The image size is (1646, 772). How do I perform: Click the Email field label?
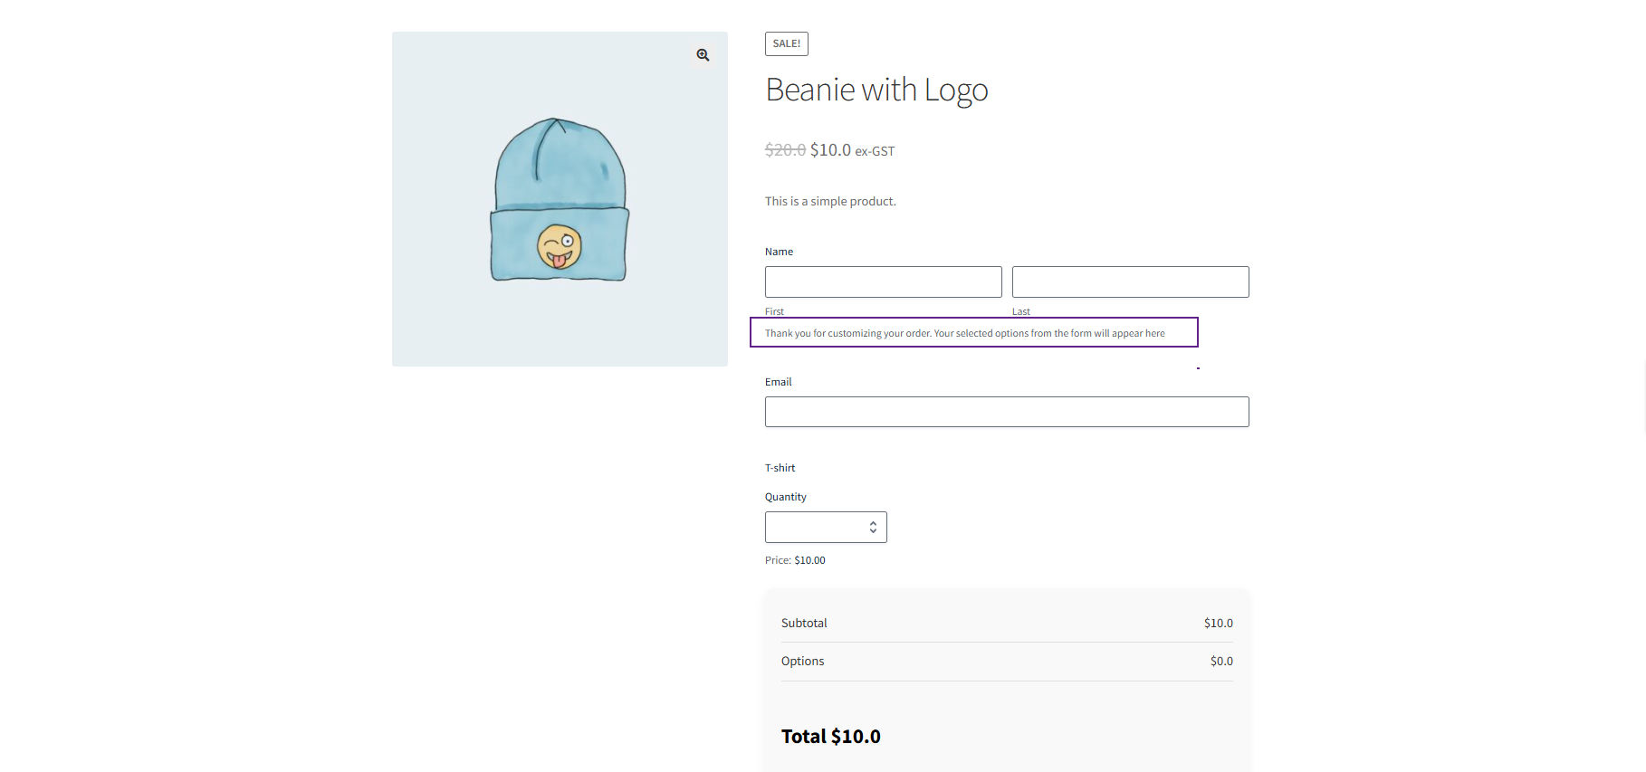pos(778,382)
